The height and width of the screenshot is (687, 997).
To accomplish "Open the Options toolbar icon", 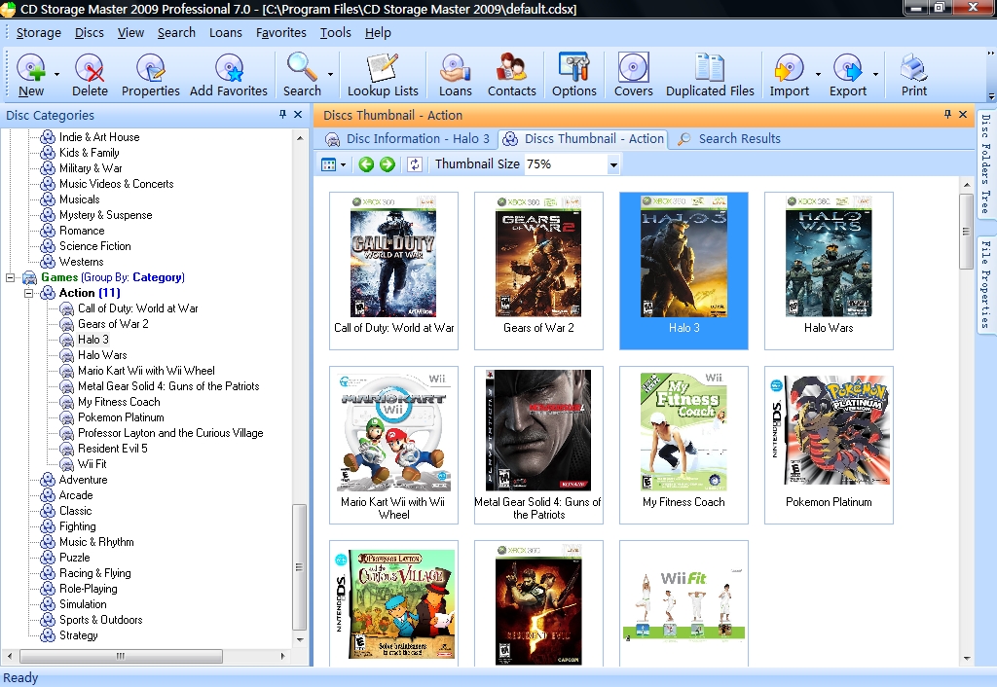I will [x=574, y=75].
